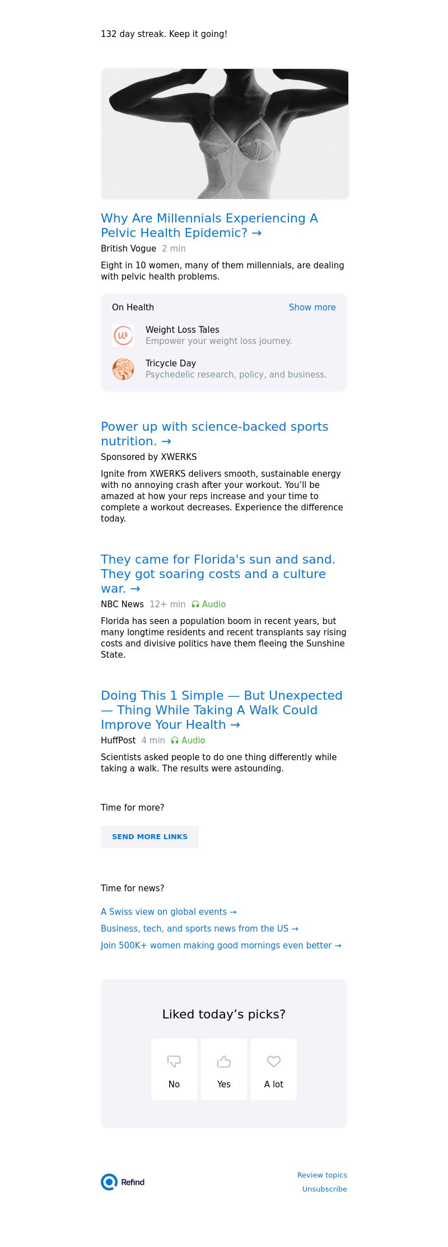The height and width of the screenshot is (1247, 448).
Task: Open the Millennials Pelvic Health Epidemic article
Action: pyautogui.click(x=209, y=226)
